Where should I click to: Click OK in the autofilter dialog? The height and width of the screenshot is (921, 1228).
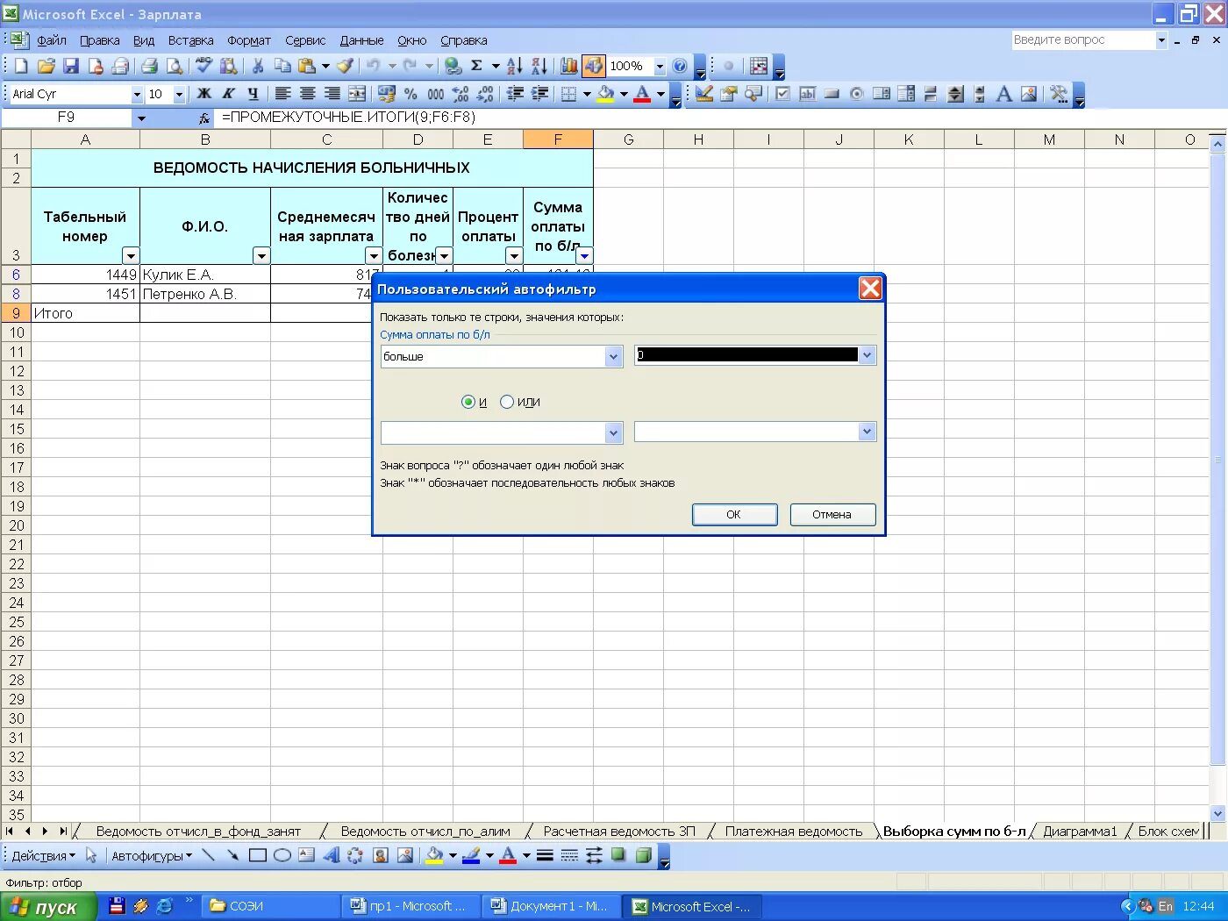click(734, 515)
